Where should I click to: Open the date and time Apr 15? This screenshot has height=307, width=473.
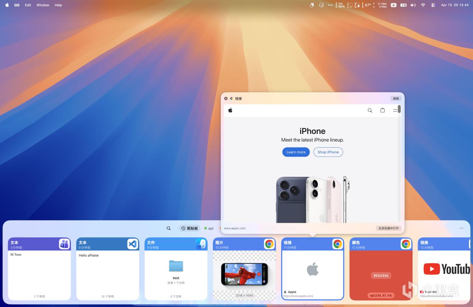pos(455,5)
